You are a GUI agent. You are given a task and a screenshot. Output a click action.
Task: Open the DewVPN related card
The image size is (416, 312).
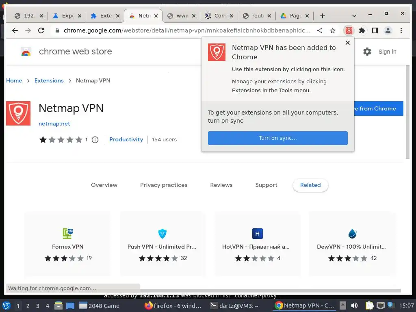pyautogui.click(x=352, y=244)
